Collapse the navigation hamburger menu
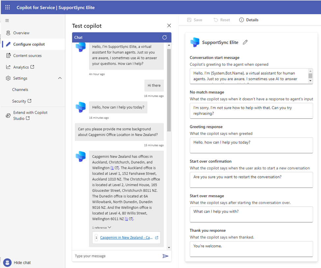This screenshot has width=321, height=268. pos(7,20)
